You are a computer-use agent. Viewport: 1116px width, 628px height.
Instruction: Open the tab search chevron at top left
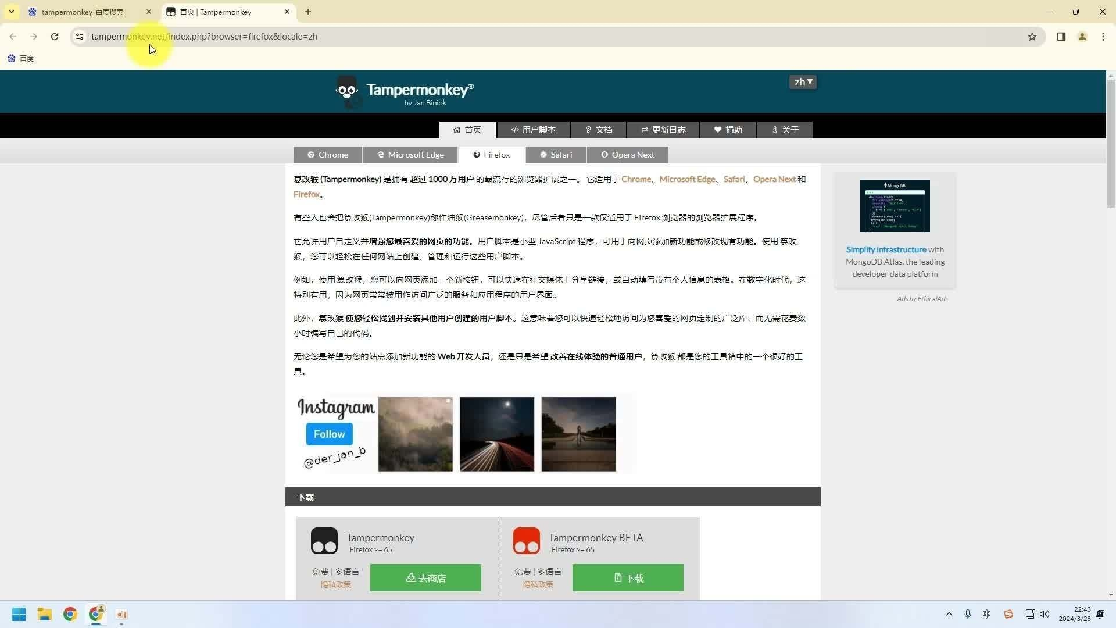pos(11,12)
